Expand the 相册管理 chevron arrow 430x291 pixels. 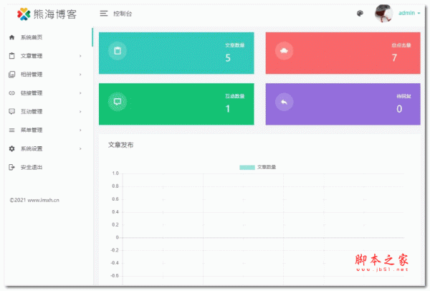click(80, 75)
